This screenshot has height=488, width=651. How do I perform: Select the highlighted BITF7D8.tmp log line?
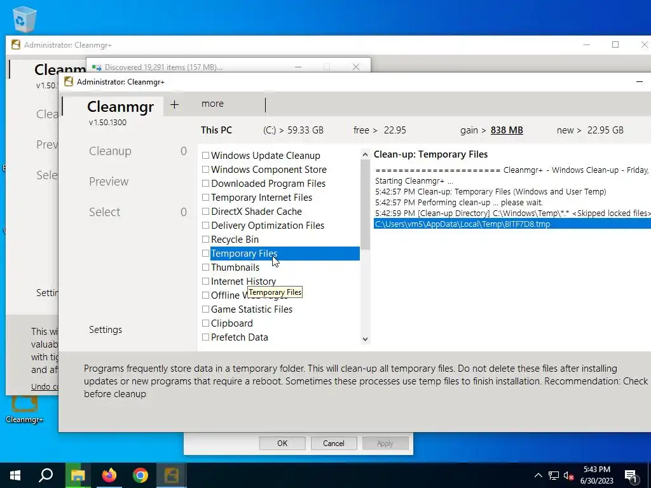click(x=512, y=224)
